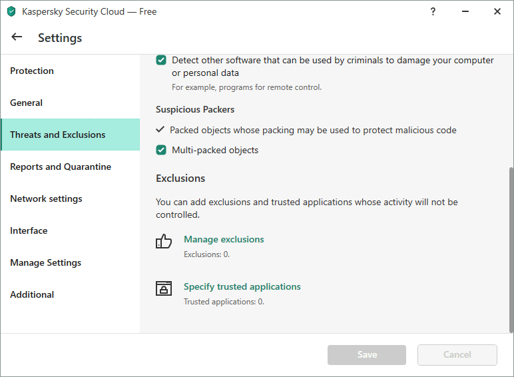Image resolution: width=514 pixels, height=377 pixels.
Task: Click 'Packed objects whose packing' item text
Action: point(313,130)
